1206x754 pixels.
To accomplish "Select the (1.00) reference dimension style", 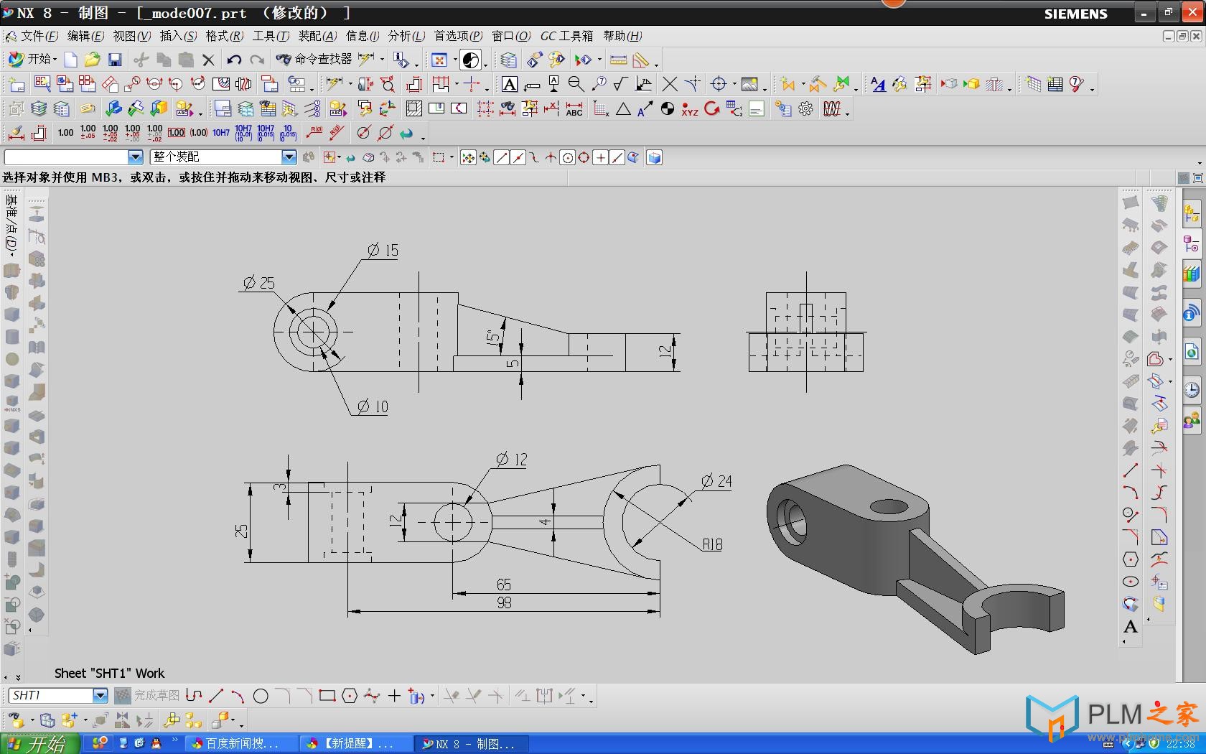I will tap(199, 132).
